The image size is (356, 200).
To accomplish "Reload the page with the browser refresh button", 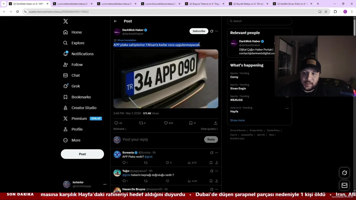I will pos(17,12).
